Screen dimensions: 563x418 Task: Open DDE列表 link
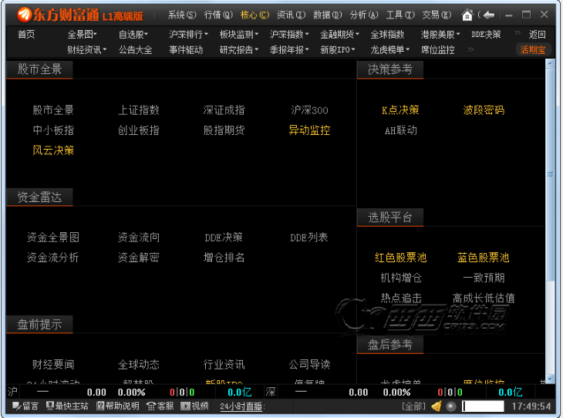point(309,238)
